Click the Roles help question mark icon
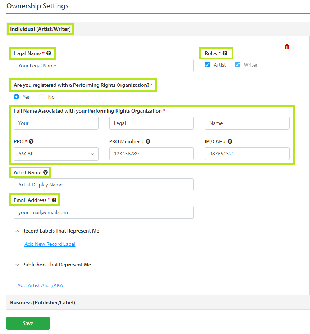Screen dimensions: 310x334 pyautogui.click(x=225, y=53)
